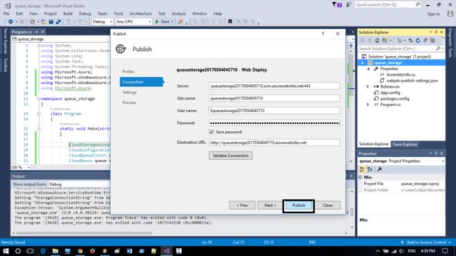Viewport: 456px width, 256px height.
Task: Select the Profile step in Publish wizard
Action: click(128, 72)
